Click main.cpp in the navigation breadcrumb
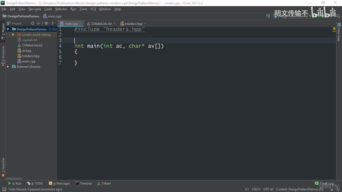 (x=52, y=16)
